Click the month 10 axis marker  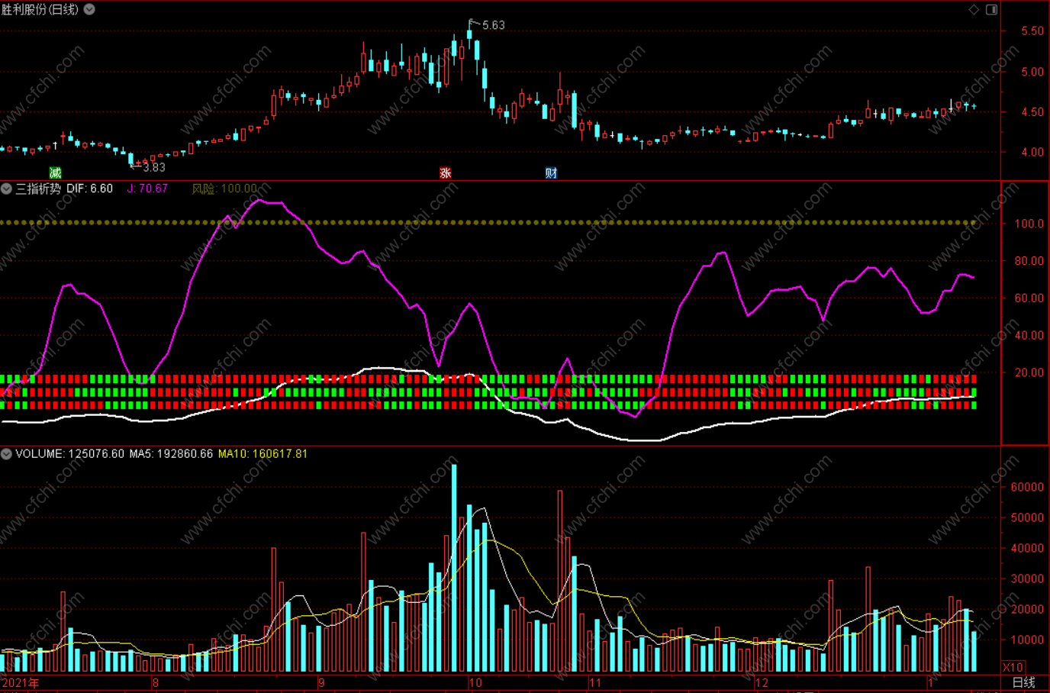coord(475,682)
